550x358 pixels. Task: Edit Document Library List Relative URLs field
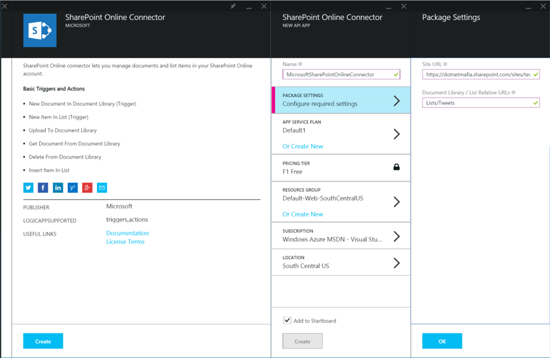click(x=481, y=103)
